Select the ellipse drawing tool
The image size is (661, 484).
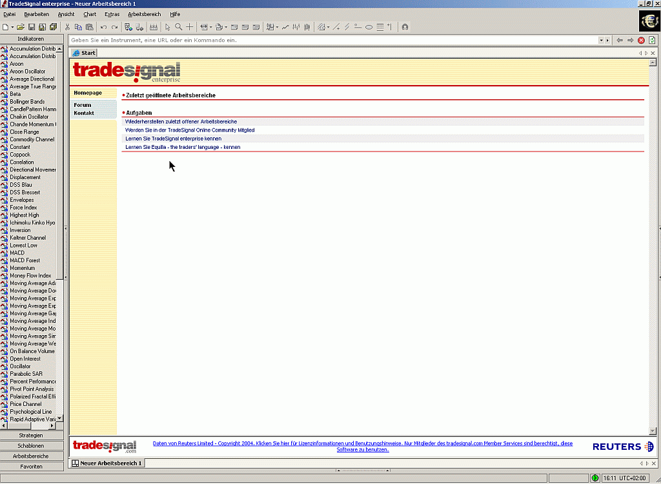point(369,27)
